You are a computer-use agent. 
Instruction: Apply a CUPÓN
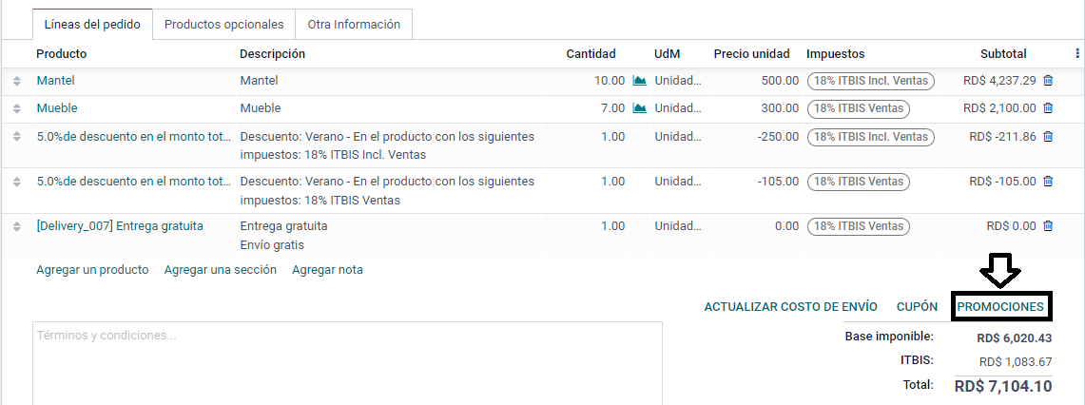coord(917,307)
